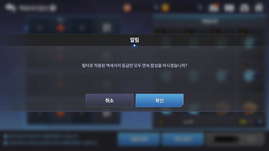Click the third top-right menu icon
Image resolution: width=269 pixels, height=151 pixels.
(244, 8)
